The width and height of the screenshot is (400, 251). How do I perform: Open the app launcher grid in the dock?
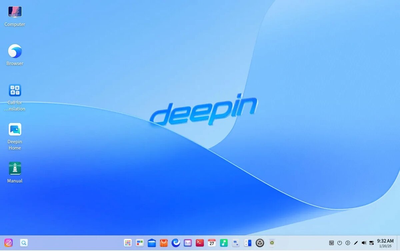coord(128,243)
